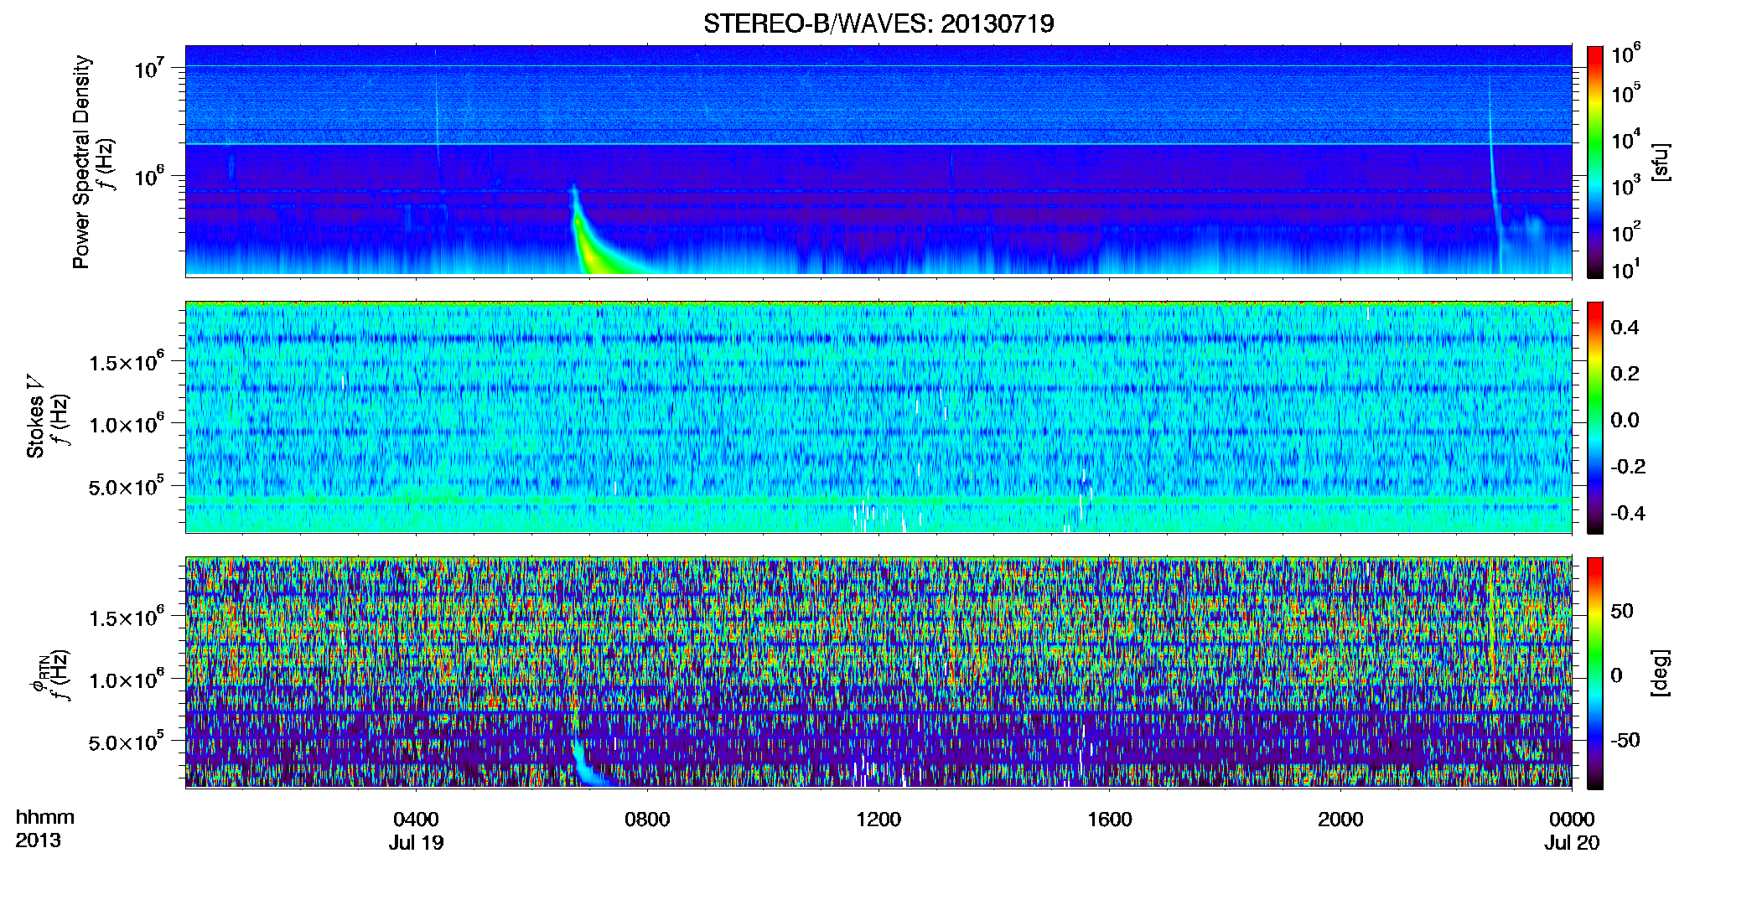Viewport: 1757px width, 905px height.
Task: Click the 0.4 tick on Stokes colorbar
Action: coord(1625,328)
